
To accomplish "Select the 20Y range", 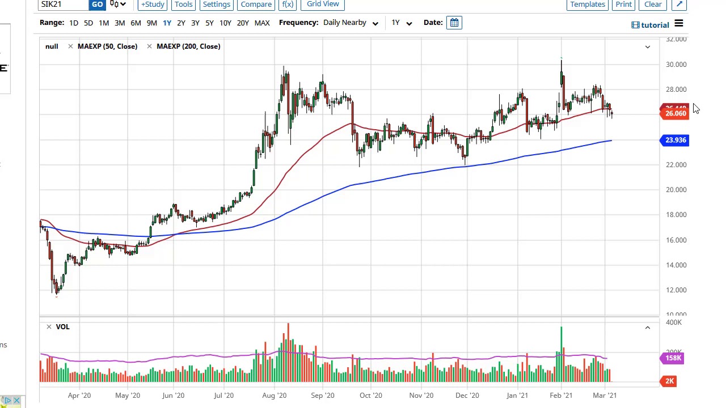I will point(243,23).
